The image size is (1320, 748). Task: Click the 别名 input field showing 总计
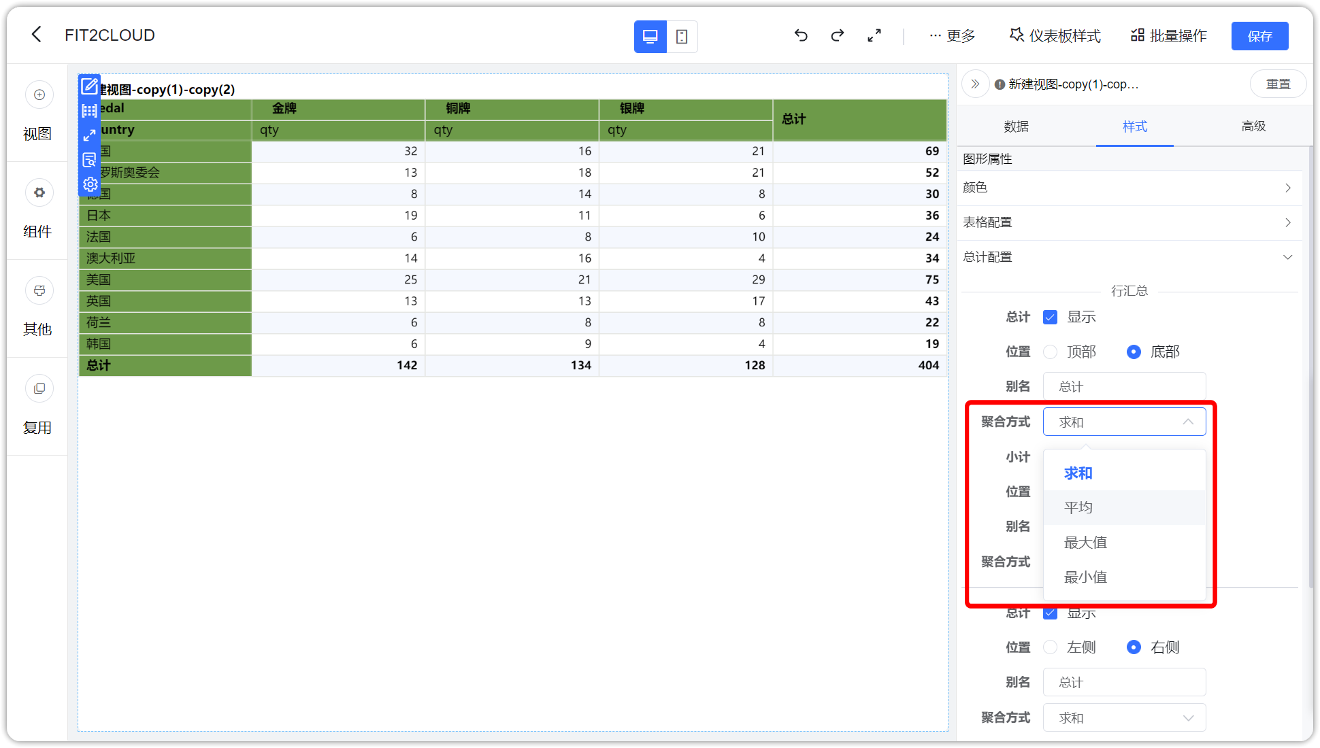pos(1124,386)
